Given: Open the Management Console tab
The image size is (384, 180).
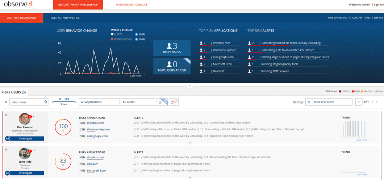Looking at the screenshot, I should tap(132, 5).
